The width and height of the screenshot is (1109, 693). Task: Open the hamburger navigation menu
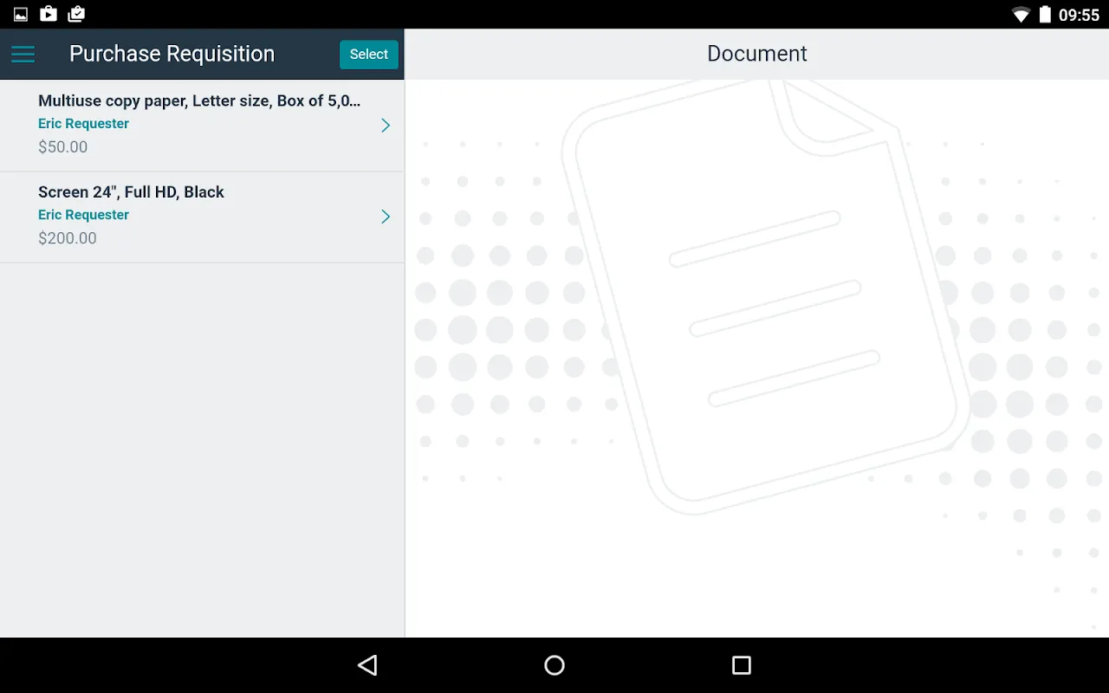23,54
